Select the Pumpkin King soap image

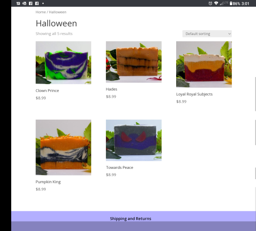click(63, 147)
